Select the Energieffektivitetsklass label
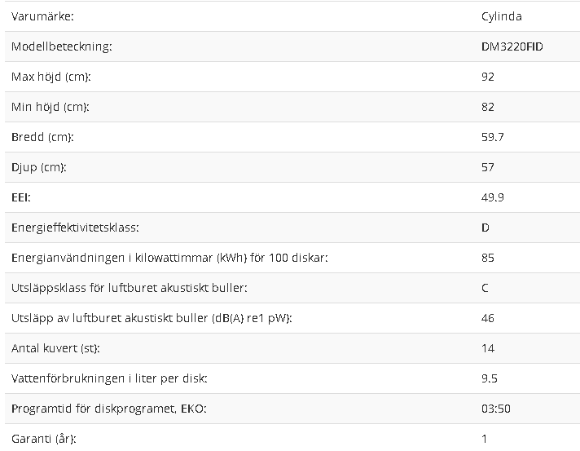The image size is (580, 451). click(75, 228)
